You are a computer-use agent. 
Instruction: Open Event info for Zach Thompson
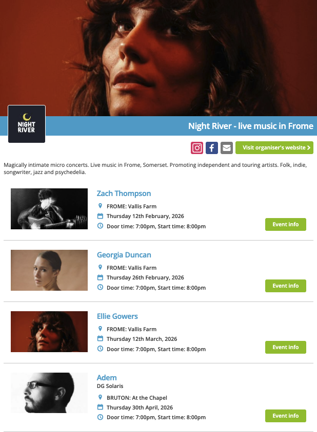(x=286, y=224)
